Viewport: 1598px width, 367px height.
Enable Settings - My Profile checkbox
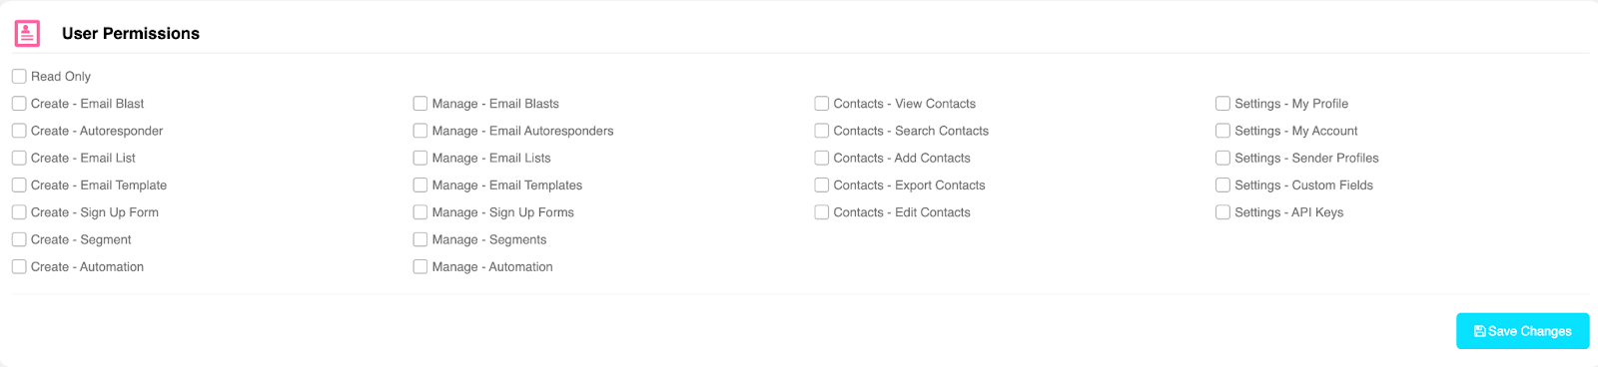[x=1222, y=103]
